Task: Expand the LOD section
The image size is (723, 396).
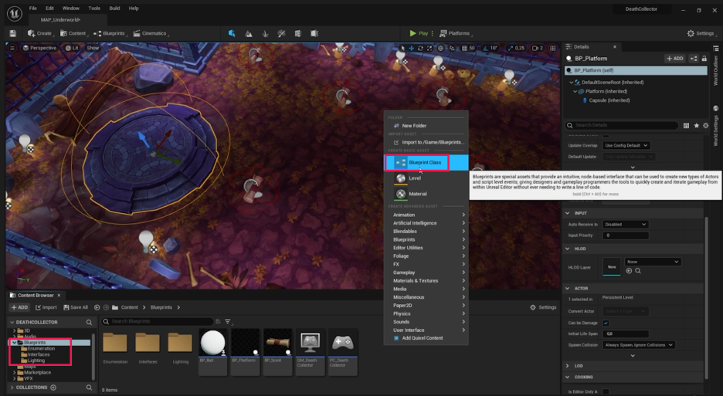Action: (x=568, y=366)
